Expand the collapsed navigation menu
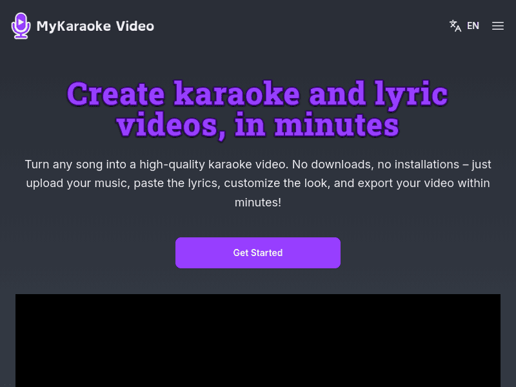This screenshot has width=516, height=387. pyautogui.click(x=497, y=26)
